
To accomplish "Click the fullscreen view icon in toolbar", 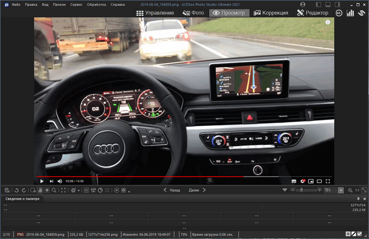I will point(64,190).
